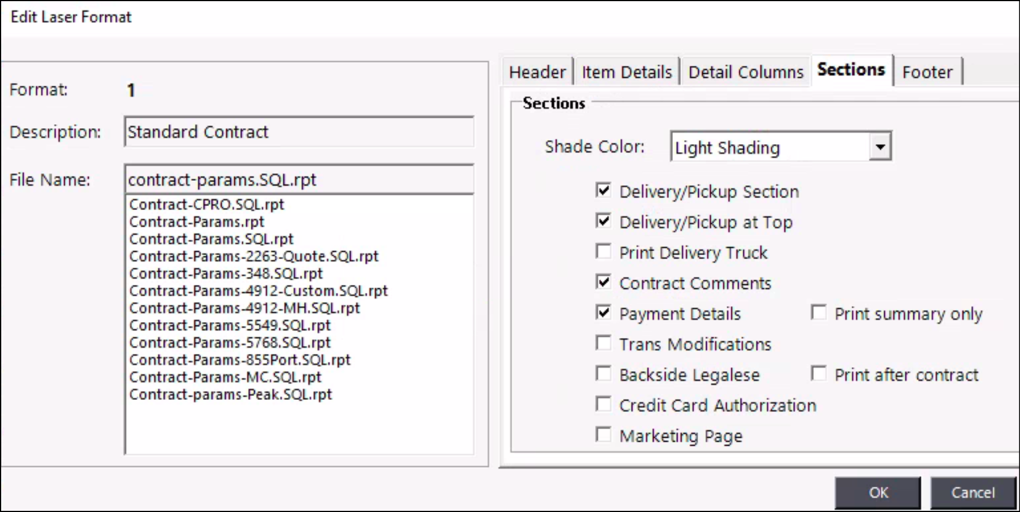Enable Credit Card Authorization section

[x=603, y=404]
